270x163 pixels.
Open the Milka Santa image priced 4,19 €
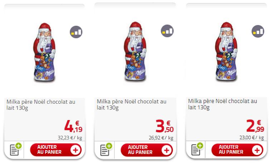[44, 52]
